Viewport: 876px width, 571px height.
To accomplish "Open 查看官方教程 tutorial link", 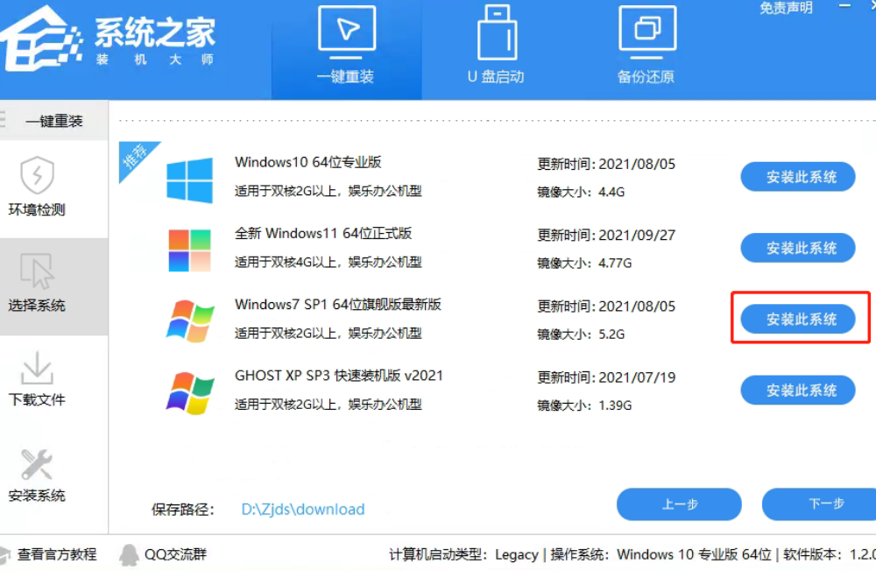I will pyautogui.click(x=56, y=554).
